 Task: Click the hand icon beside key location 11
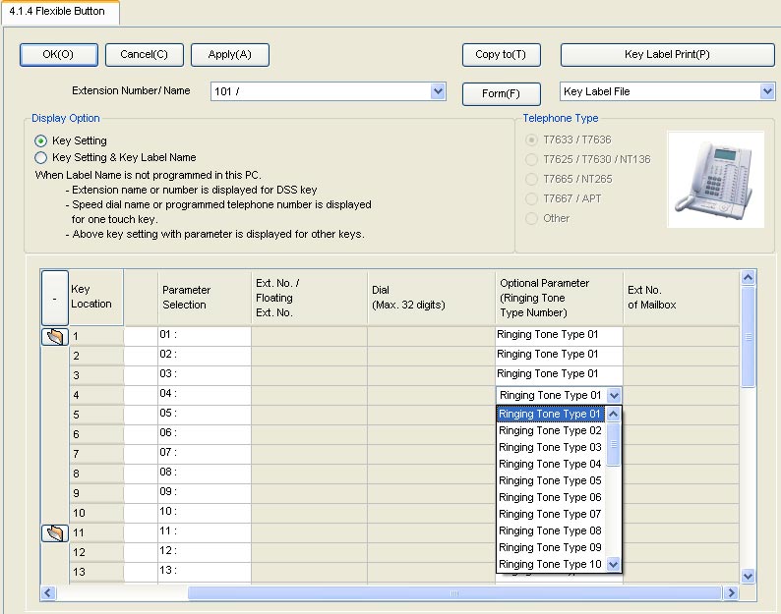click(x=54, y=533)
